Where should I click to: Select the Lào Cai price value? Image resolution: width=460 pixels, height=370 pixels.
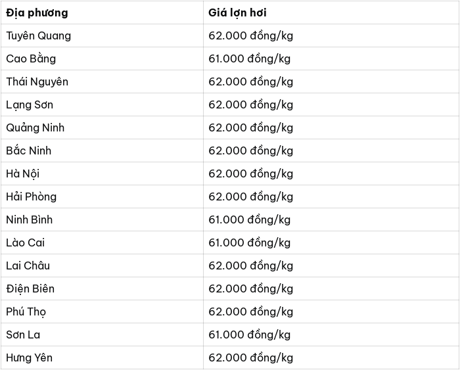click(x=249, y=243)
